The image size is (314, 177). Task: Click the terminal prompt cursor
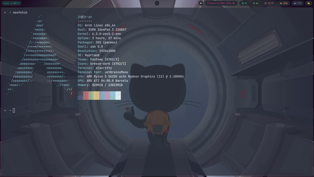(14, 110)
